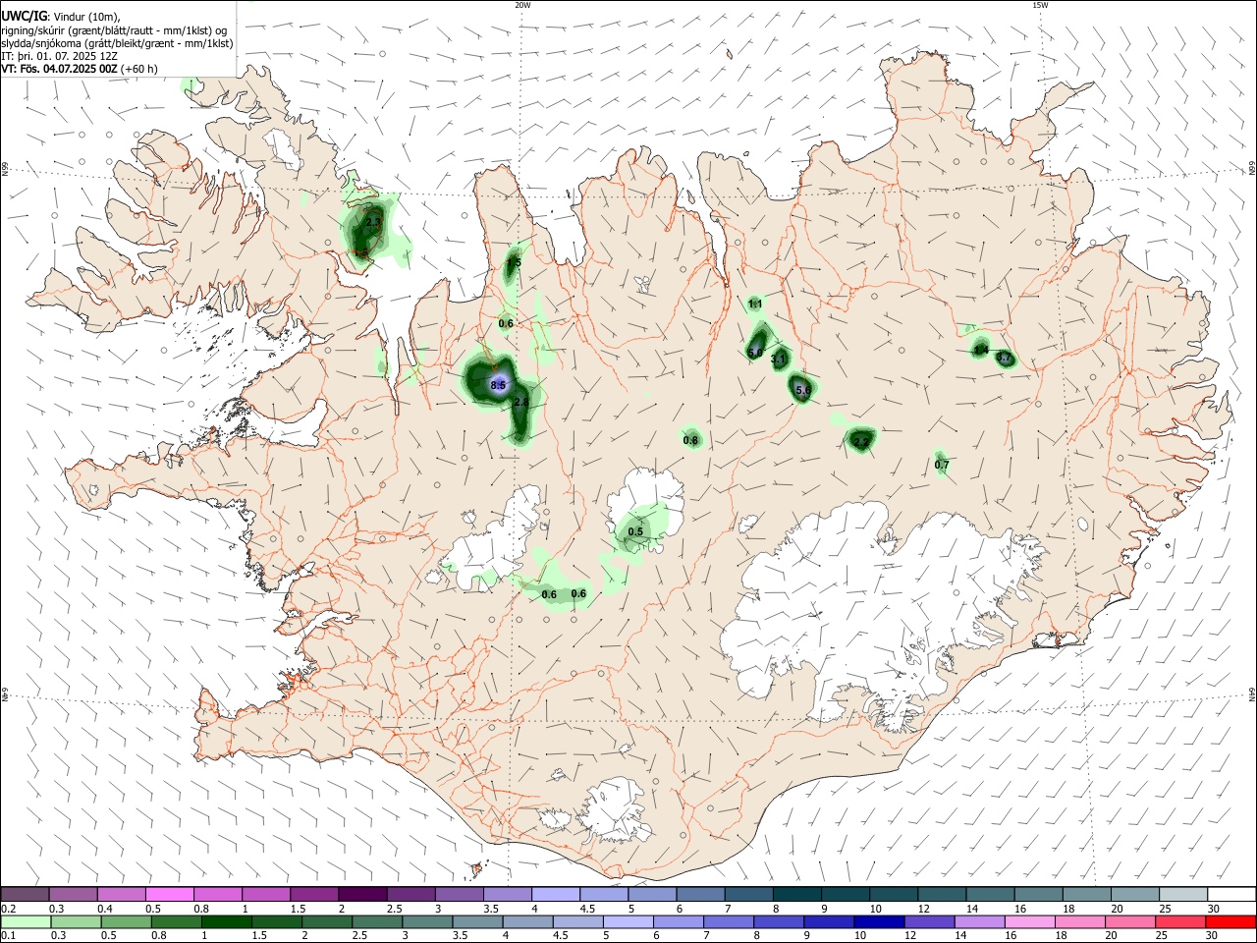Pick the white 30 swatch in upper scale
This screenshot has width=1257, height=943.
pyautogui.click(x=1230, y=895)
